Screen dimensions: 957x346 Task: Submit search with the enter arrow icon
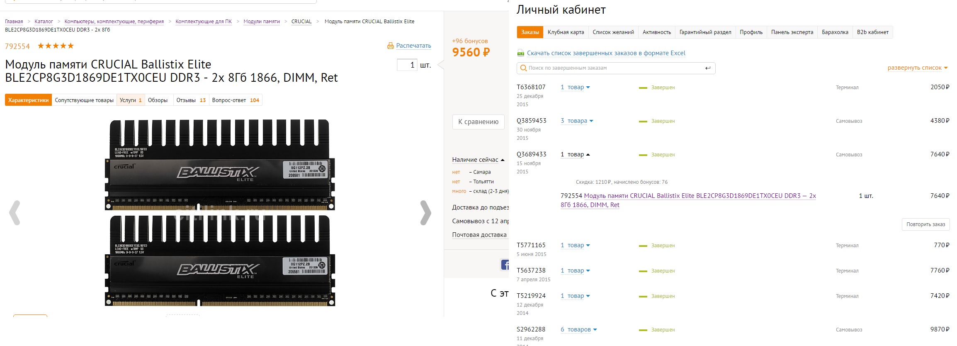click(708, 68)
